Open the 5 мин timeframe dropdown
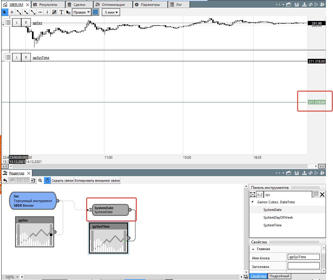Screen dimensions: 333x280 [x=111, y=12]
